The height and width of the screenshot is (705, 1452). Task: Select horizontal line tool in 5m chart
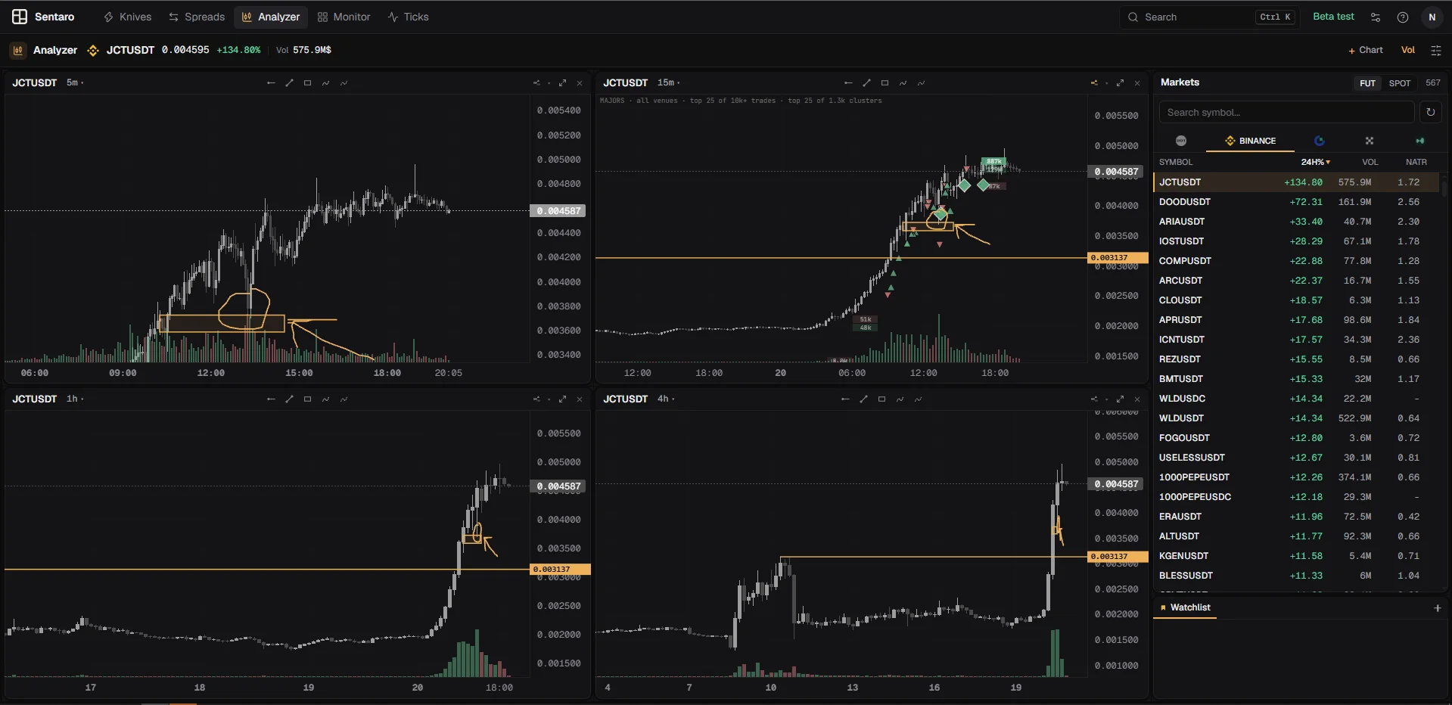pyautogui.click(x=271, y=83)
